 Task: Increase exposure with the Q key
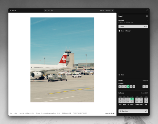coord(120,99)
